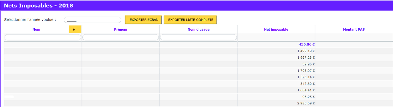Click the Nets Imposables - 2018 title bar

click(196, 5)
